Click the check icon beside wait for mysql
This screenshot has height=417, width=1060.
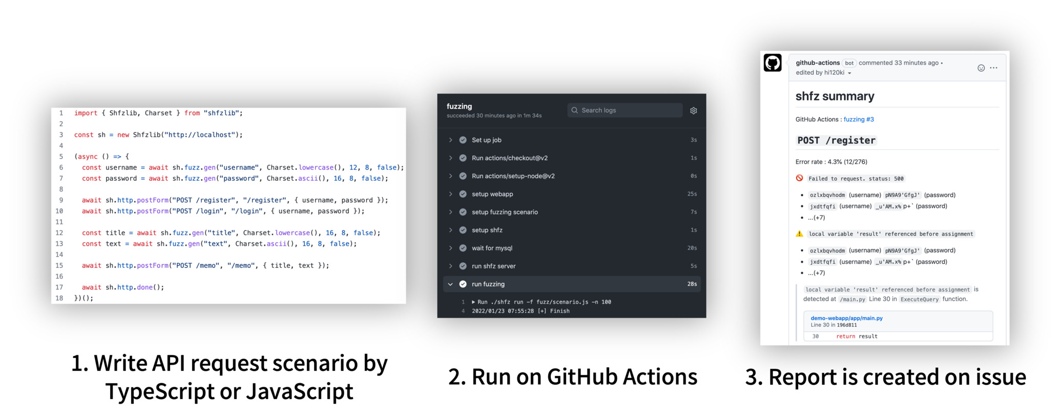click(x=463, y=248)
